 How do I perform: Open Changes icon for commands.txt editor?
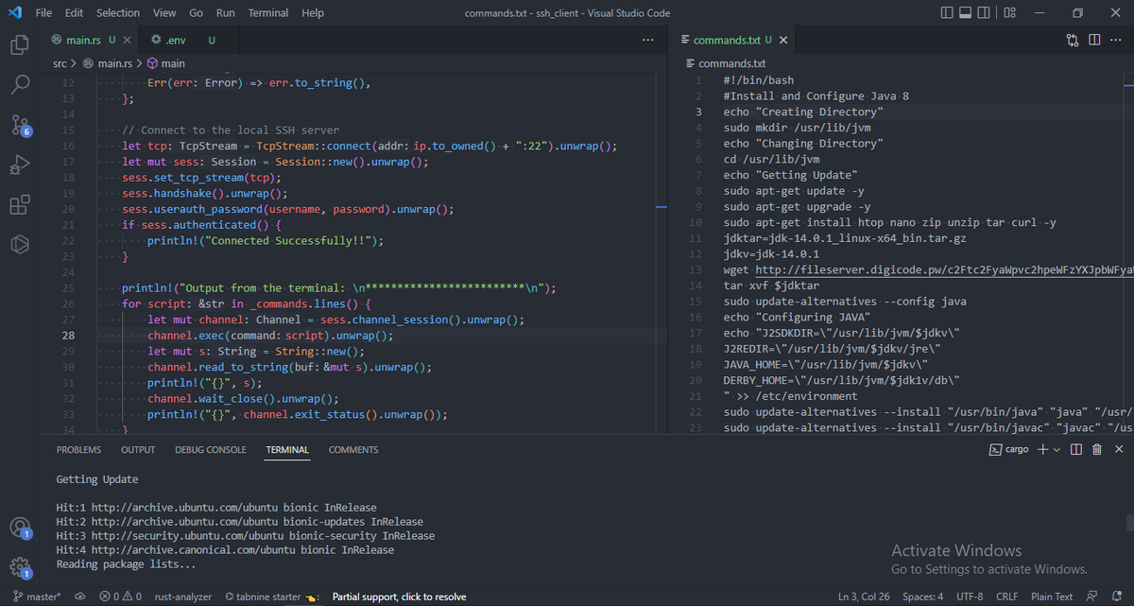point(1072,40)
